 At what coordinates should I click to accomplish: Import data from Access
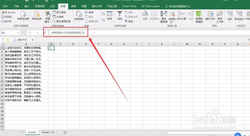[8, 12]
